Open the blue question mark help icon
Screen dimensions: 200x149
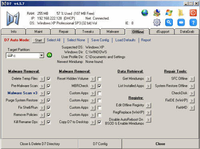[x=193, y=22]
